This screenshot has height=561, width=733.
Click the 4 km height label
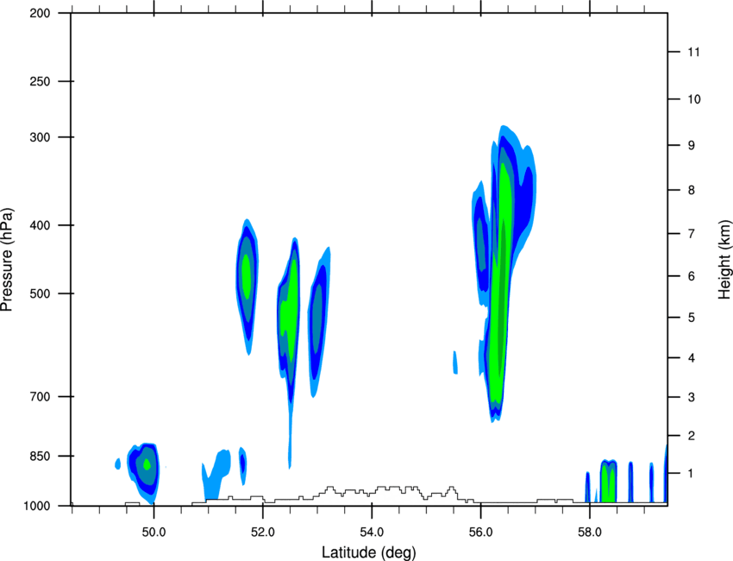tap(692, 358)
